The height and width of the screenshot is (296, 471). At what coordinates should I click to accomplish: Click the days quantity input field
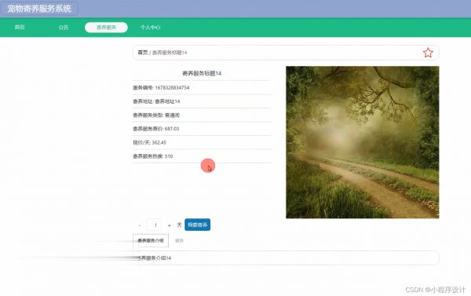[155, 225]
